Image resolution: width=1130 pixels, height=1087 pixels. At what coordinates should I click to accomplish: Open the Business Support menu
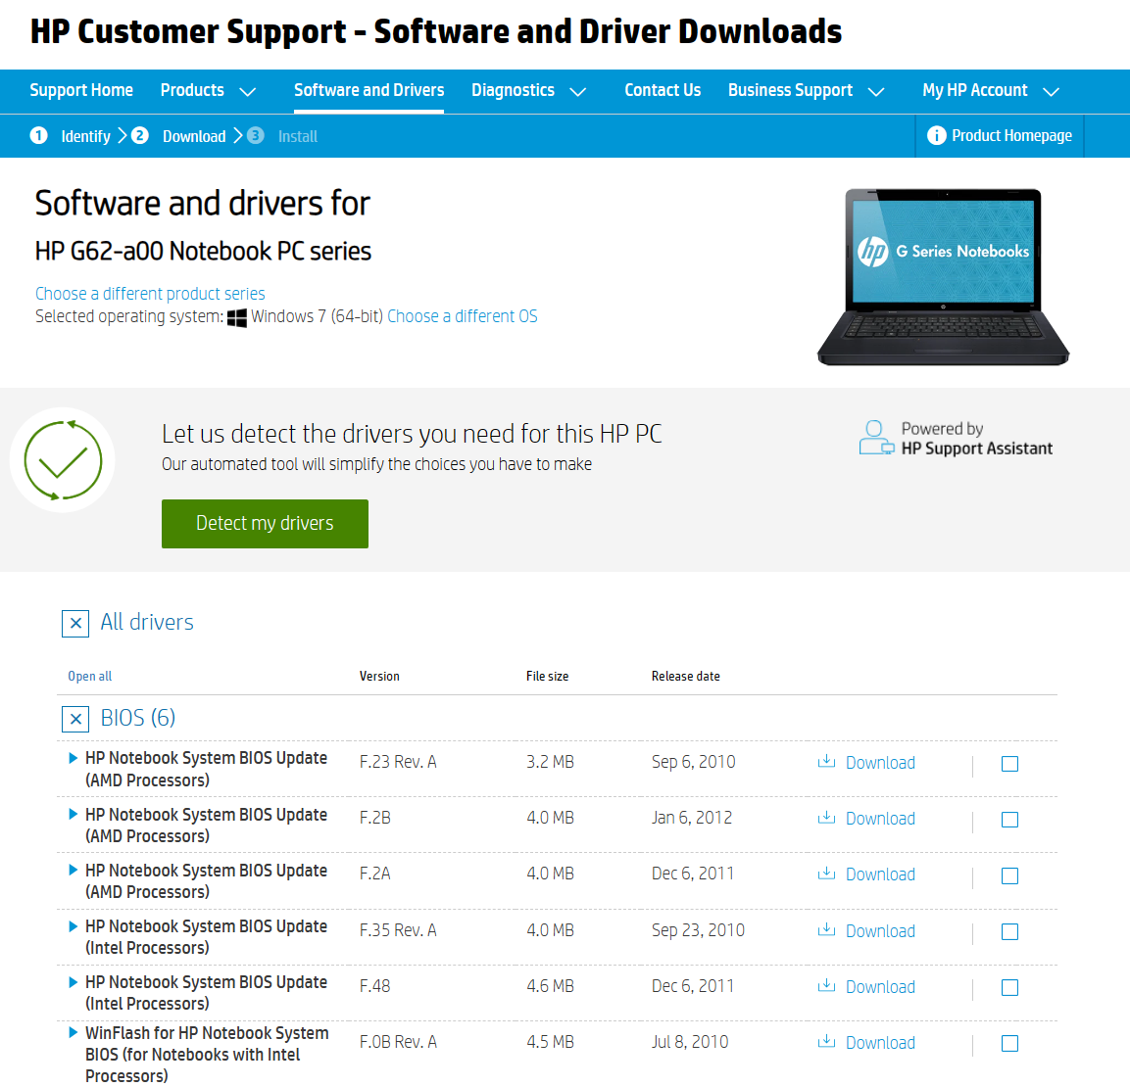click(791, 91)
